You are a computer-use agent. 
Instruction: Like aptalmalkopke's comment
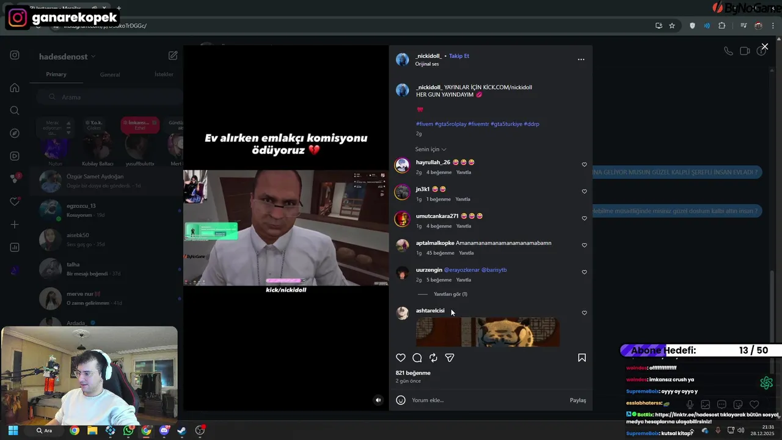coord(584,245)
